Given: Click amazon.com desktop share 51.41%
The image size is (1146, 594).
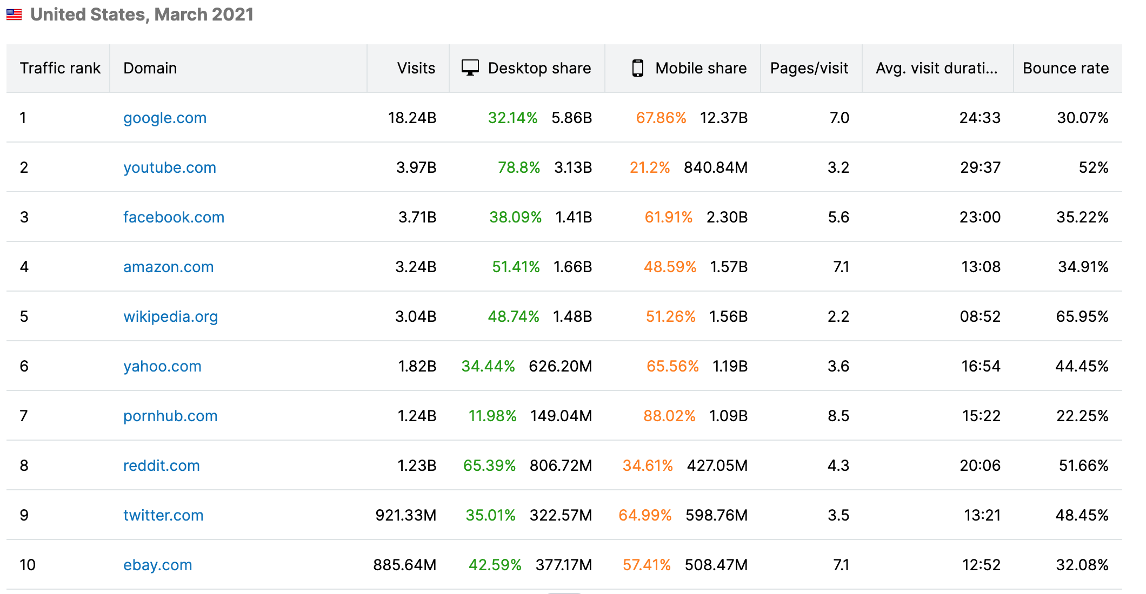Looking at the screenshot, I should click(516, 267).
